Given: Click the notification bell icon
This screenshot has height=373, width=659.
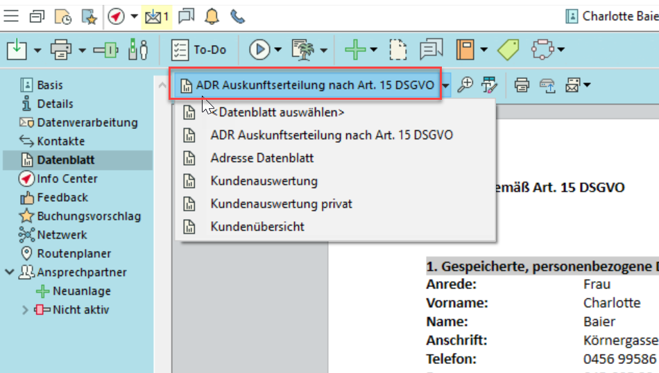Looking at the screenshot, I should click(x=212, y=16).
